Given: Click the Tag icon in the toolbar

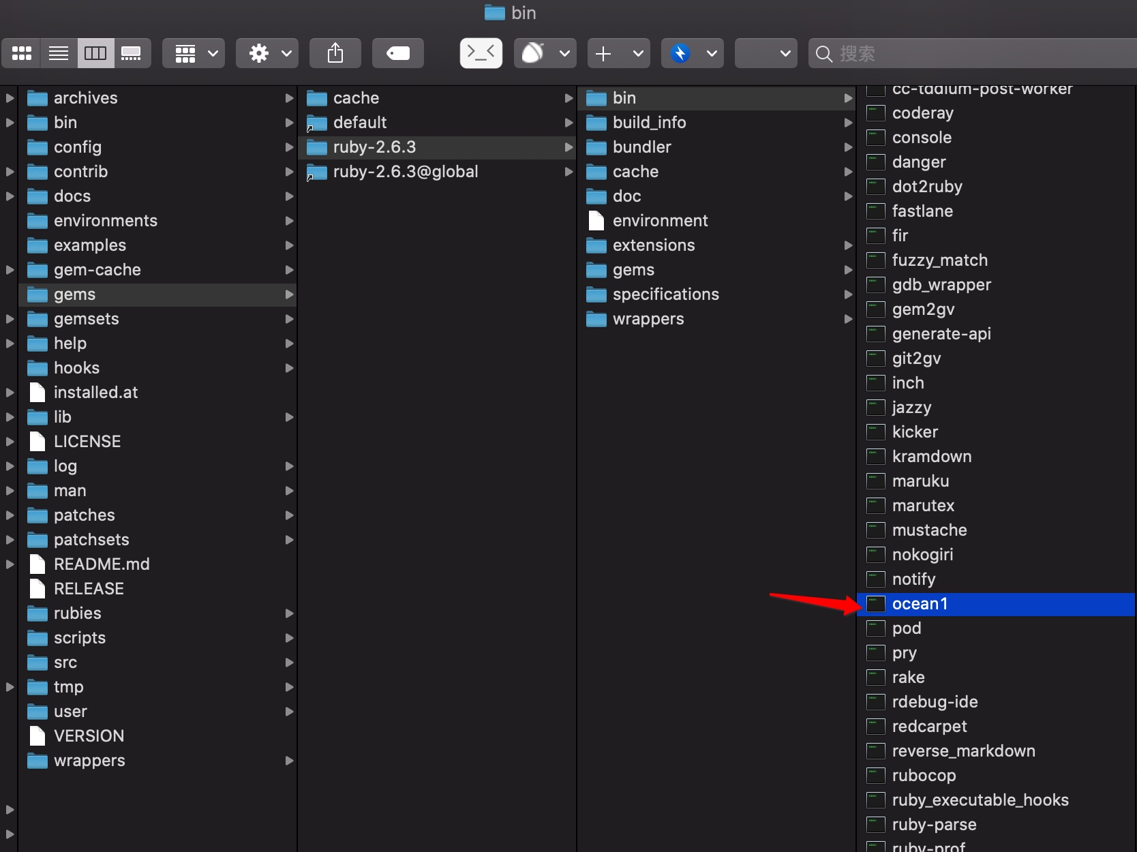Looking at the screenshot, I should pyautogui.click(x=397, y=53).
